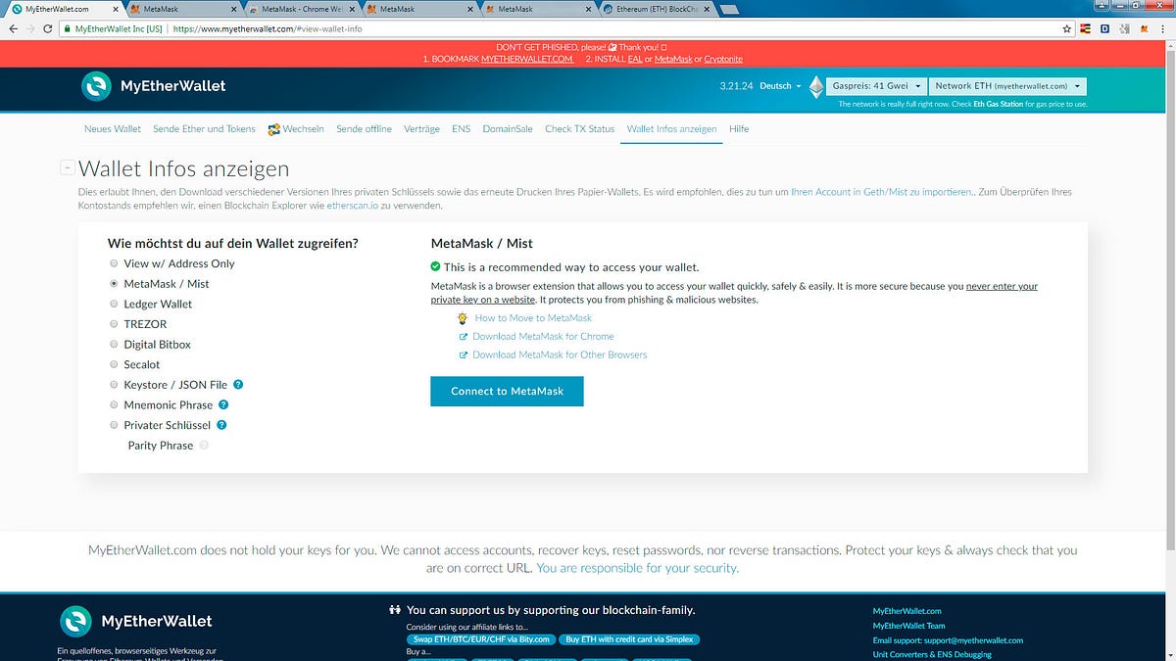Viewport: 1176px width, 661px height.
Task: Go to the DomainSale tab
Action: tap(508, 129)
